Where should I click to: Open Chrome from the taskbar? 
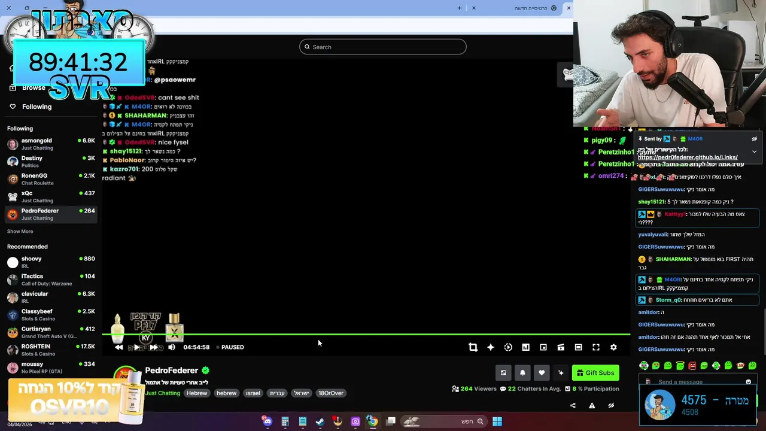(372, 421)
